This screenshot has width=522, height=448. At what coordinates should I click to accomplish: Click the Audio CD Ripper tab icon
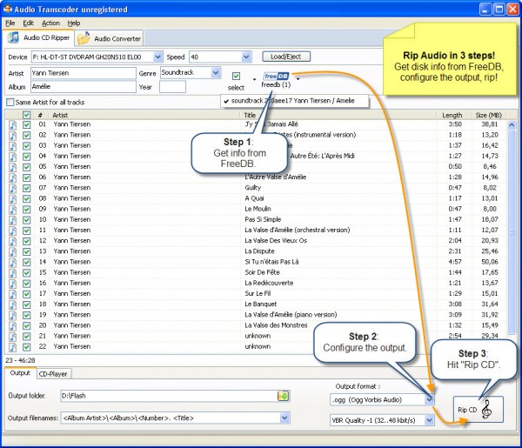point(14,37)
